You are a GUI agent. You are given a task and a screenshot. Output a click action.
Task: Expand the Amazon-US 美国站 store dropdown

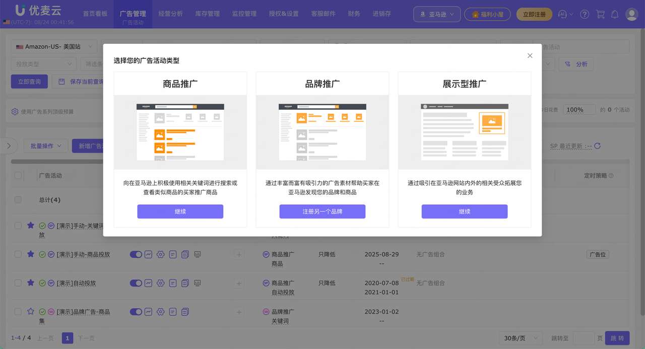coord(54,47)
